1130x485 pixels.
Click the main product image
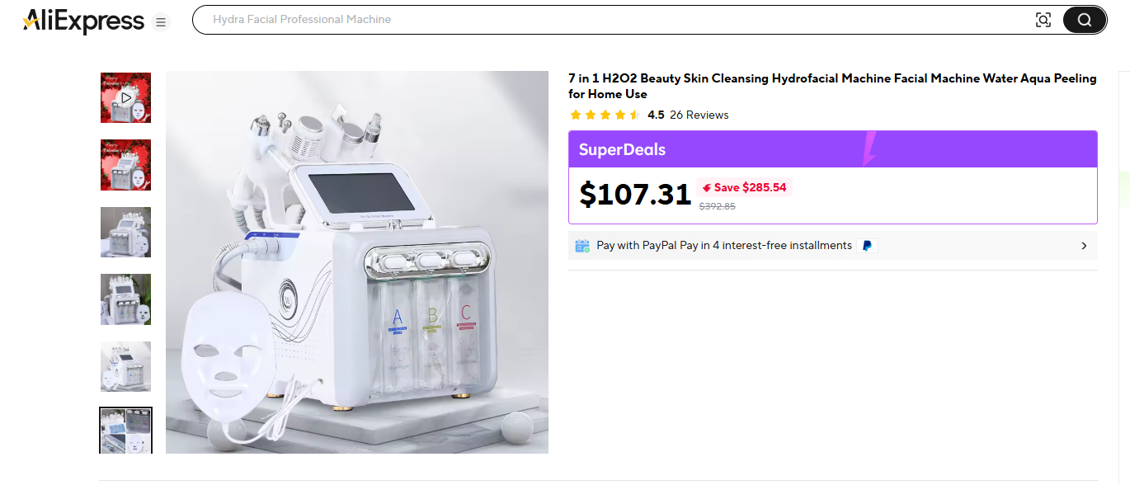pyautogui.click(x=356, y=262)
